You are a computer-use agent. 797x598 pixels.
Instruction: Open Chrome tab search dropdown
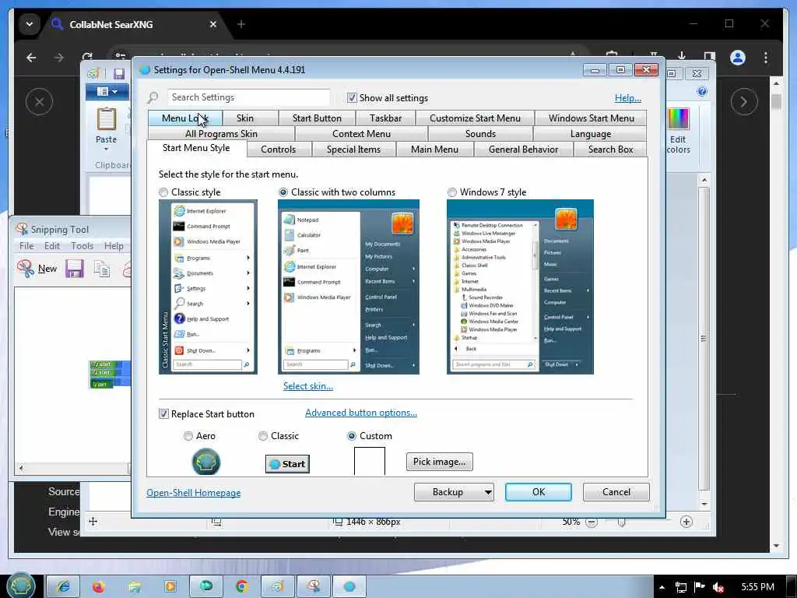point(30,24)
